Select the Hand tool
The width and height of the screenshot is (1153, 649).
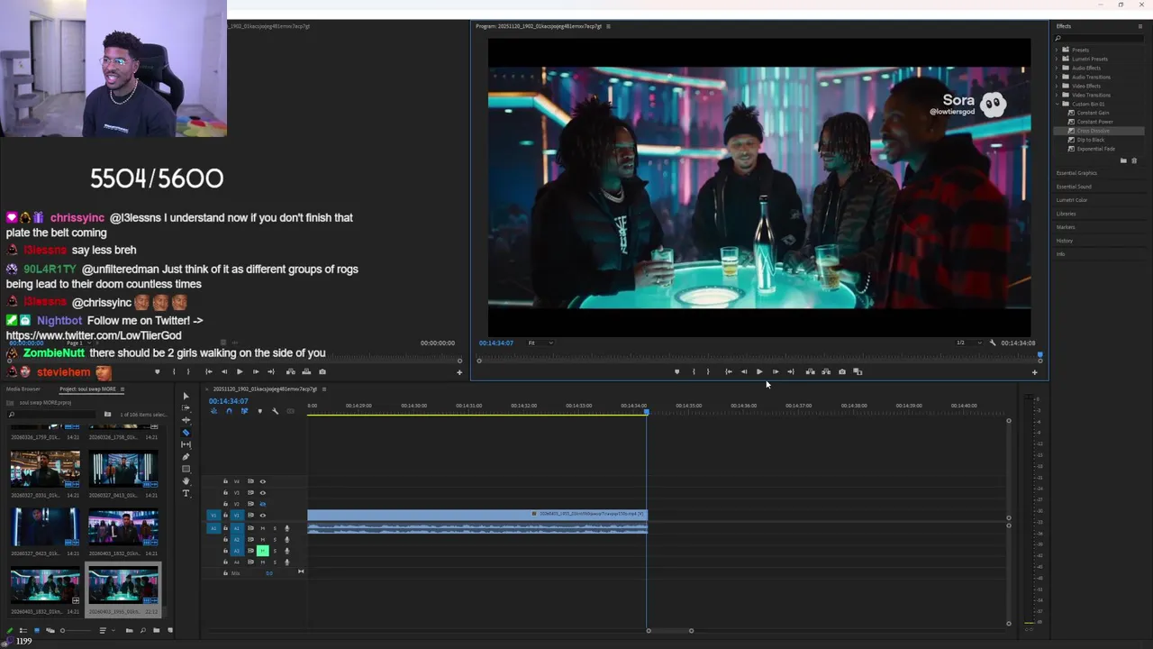tap(186, 481)
